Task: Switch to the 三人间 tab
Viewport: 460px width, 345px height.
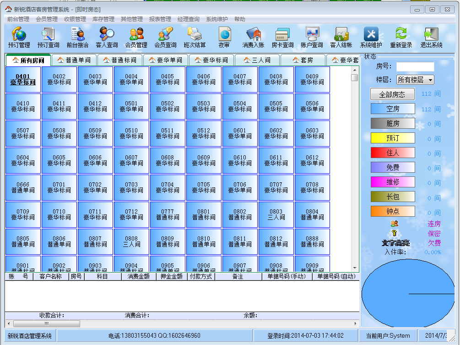Action: point(257,60)
